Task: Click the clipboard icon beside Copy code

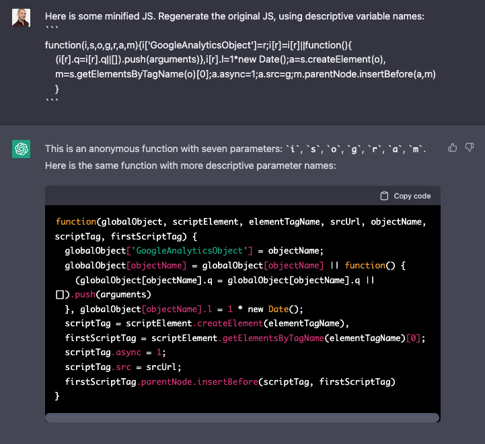Action: [384, 196]
